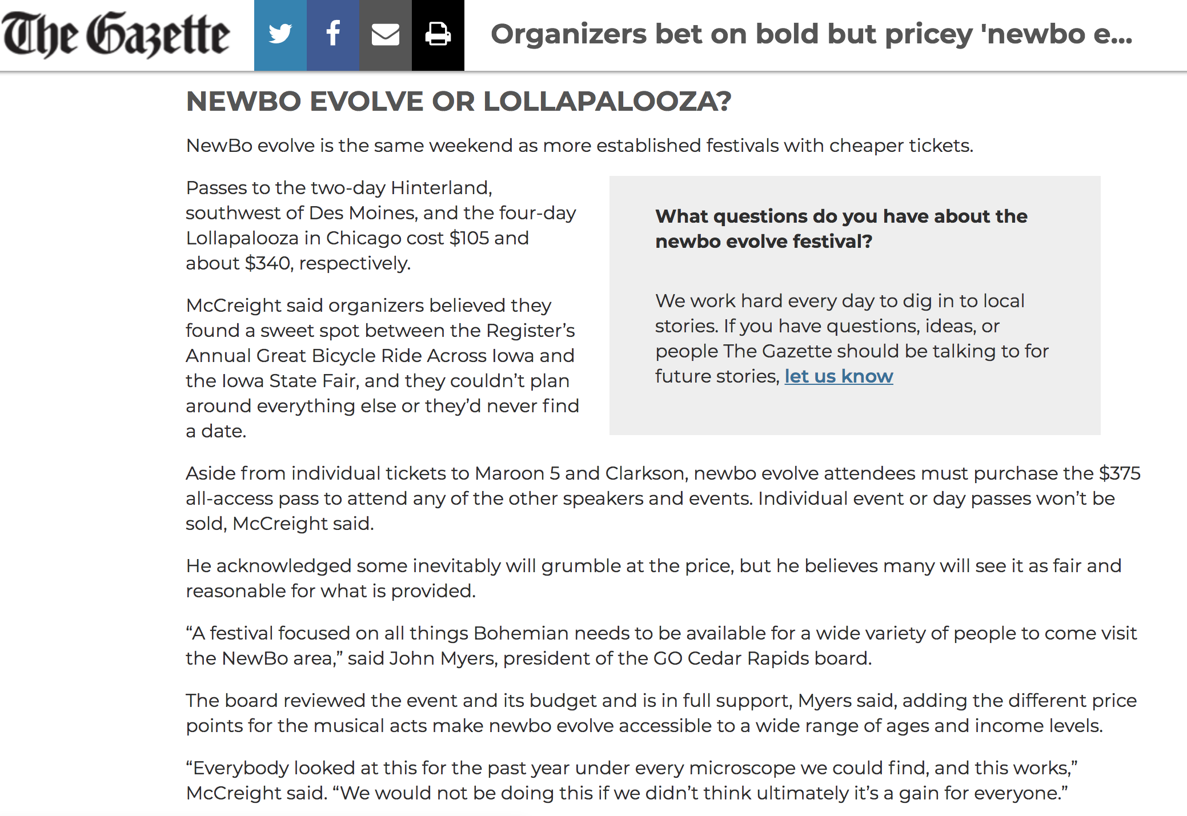Click the 'What questions do you have' prompt
Viewport: 1187px width, 816px height.
coord(841,228)
